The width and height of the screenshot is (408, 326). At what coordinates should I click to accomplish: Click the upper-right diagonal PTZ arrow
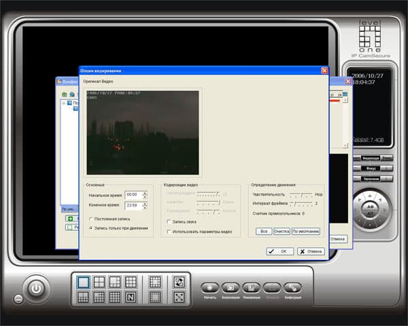coord(380,200)
